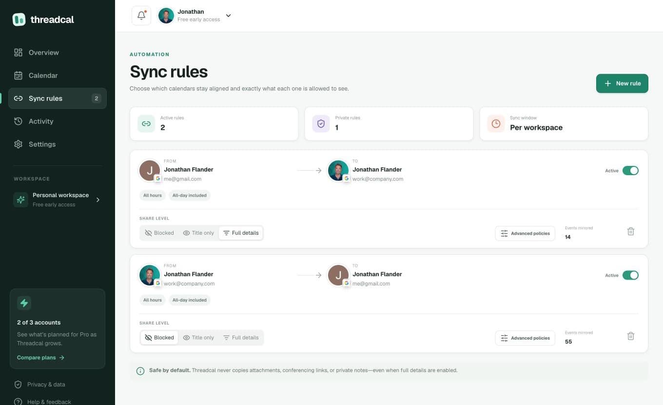The width and height of the screenshot is (663, 405).
Task: Delete the work@company.com to me@gmail.com rule
Action: 630,336
